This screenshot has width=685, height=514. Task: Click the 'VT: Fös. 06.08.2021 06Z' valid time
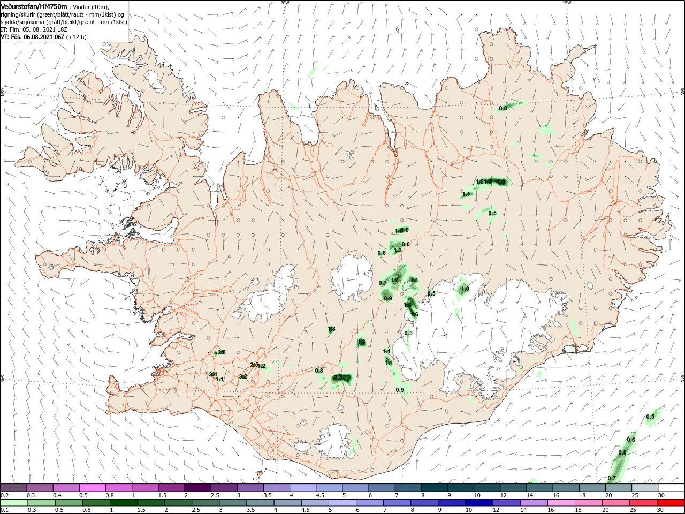(33, 37)
